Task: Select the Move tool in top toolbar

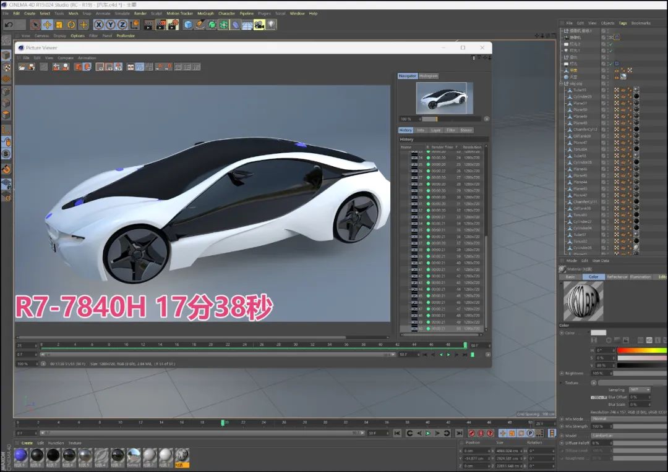Action: point(47,25)
